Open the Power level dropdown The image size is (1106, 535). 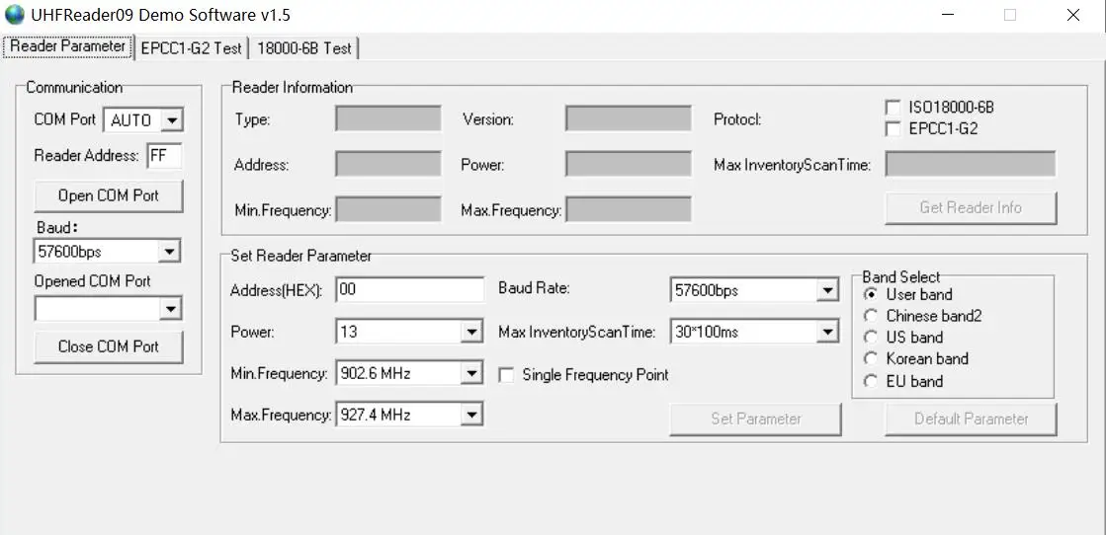471,333
